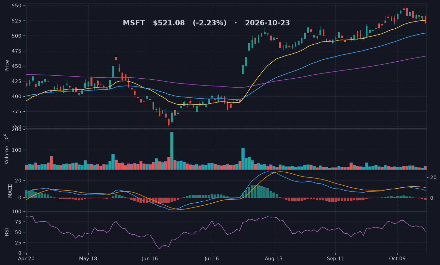This screenshot has height=265, width=440.
Task: Click the Apr 20 x-axis date label
Action: click(26, 258)
